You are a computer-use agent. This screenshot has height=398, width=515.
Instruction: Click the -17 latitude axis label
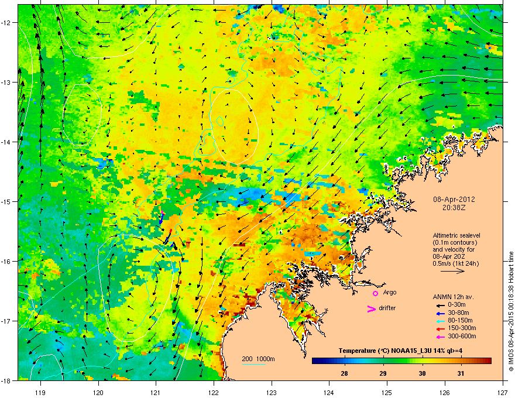6,321
